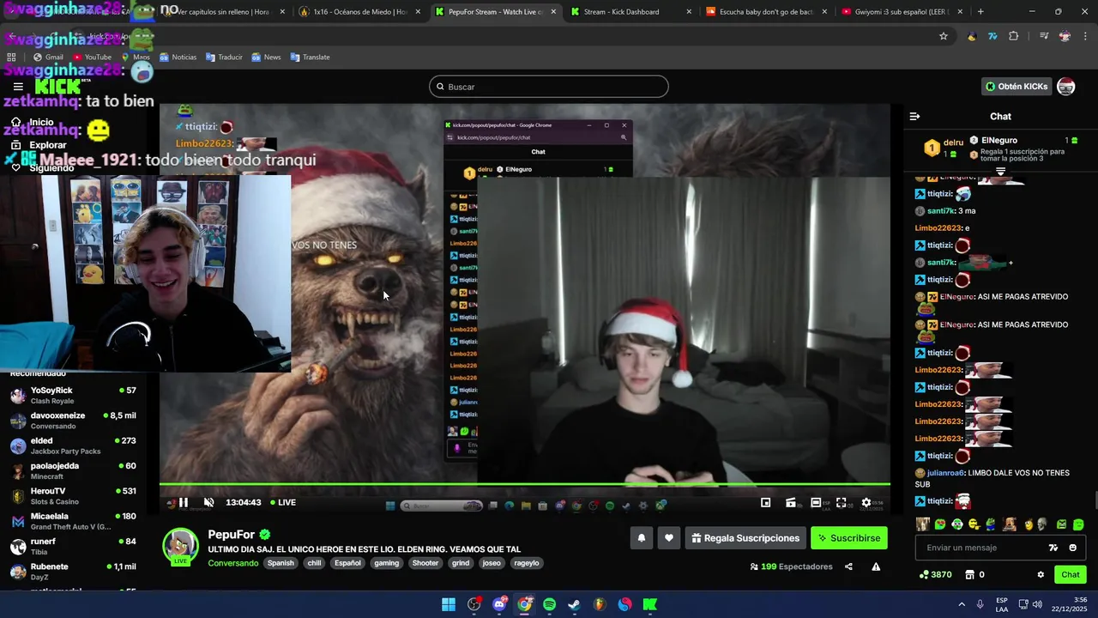
Task: Open Windows Start button on taskbar
Action: [x=449, y=604]
